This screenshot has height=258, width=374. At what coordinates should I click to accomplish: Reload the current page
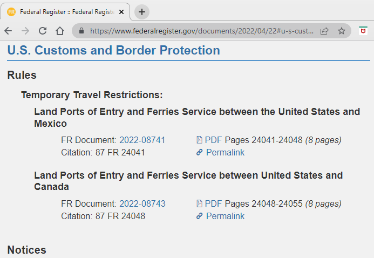coord(43,31)
